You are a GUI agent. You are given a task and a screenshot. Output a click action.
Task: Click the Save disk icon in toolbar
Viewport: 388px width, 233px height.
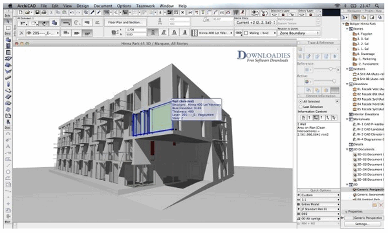38,12
